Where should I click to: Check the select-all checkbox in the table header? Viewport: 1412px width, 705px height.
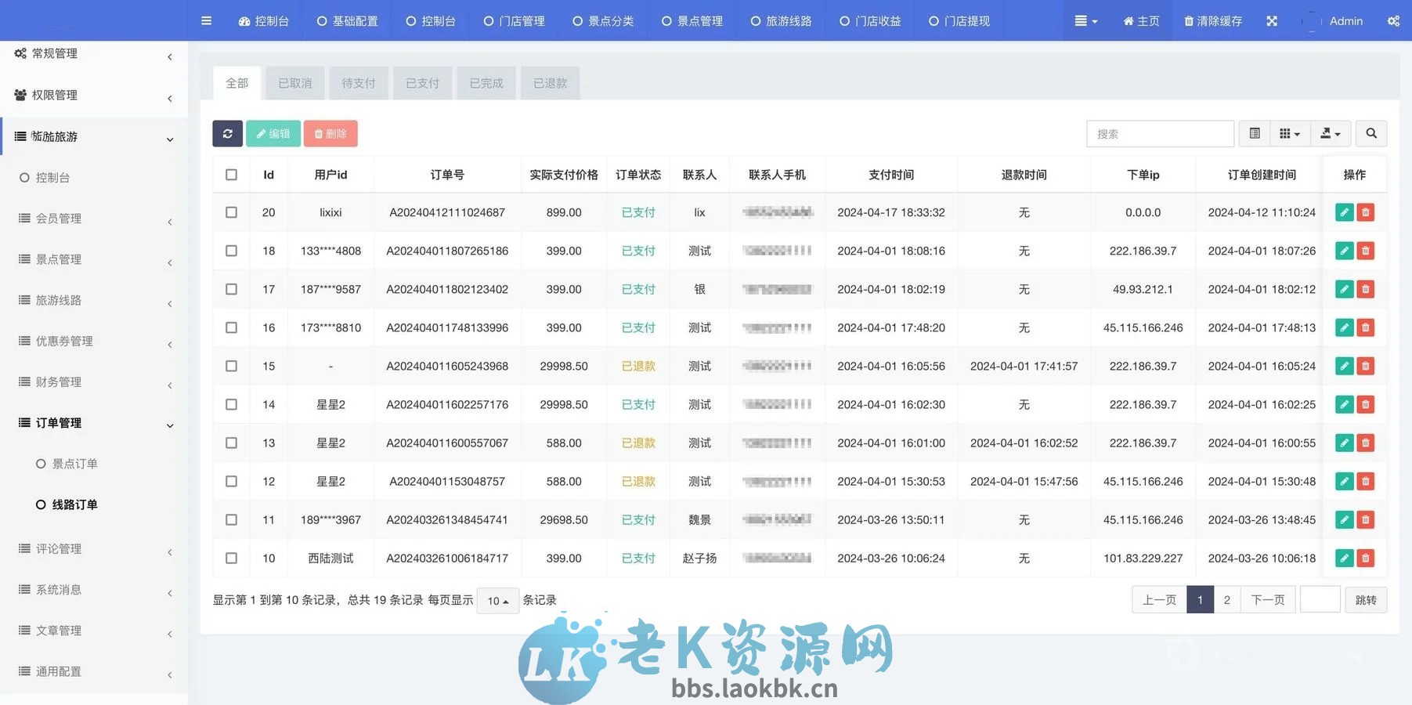click(x=231, y=174)
